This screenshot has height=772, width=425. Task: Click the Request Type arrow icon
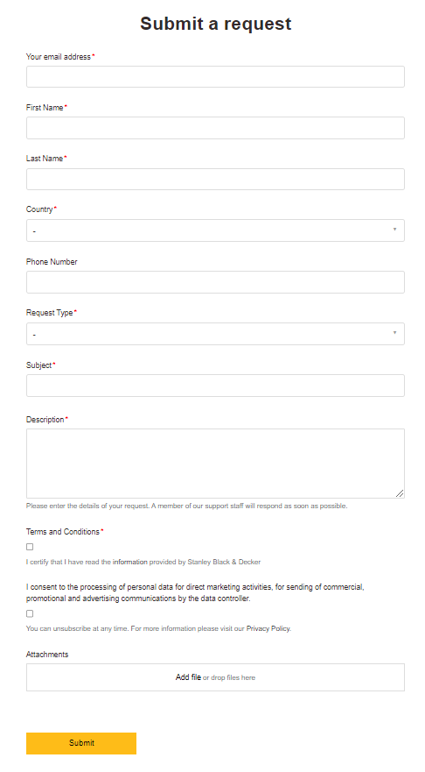(x=394, y=333)
